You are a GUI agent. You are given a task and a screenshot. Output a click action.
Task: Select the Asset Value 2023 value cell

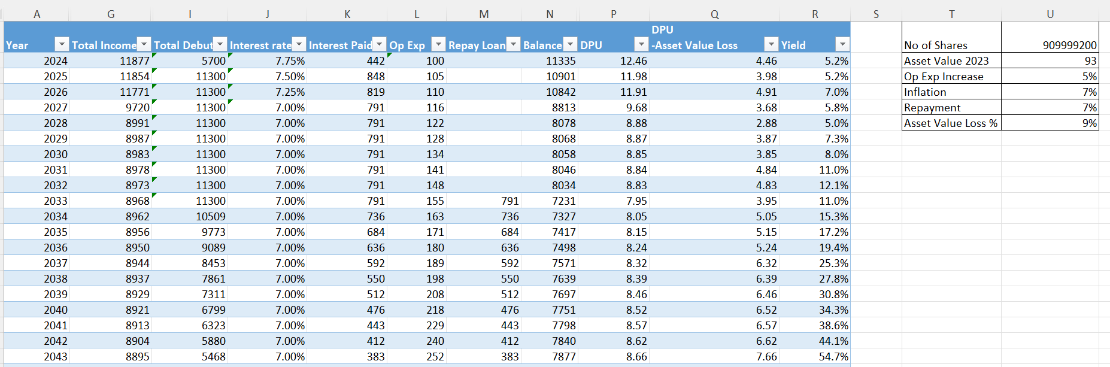(1050, 60)
